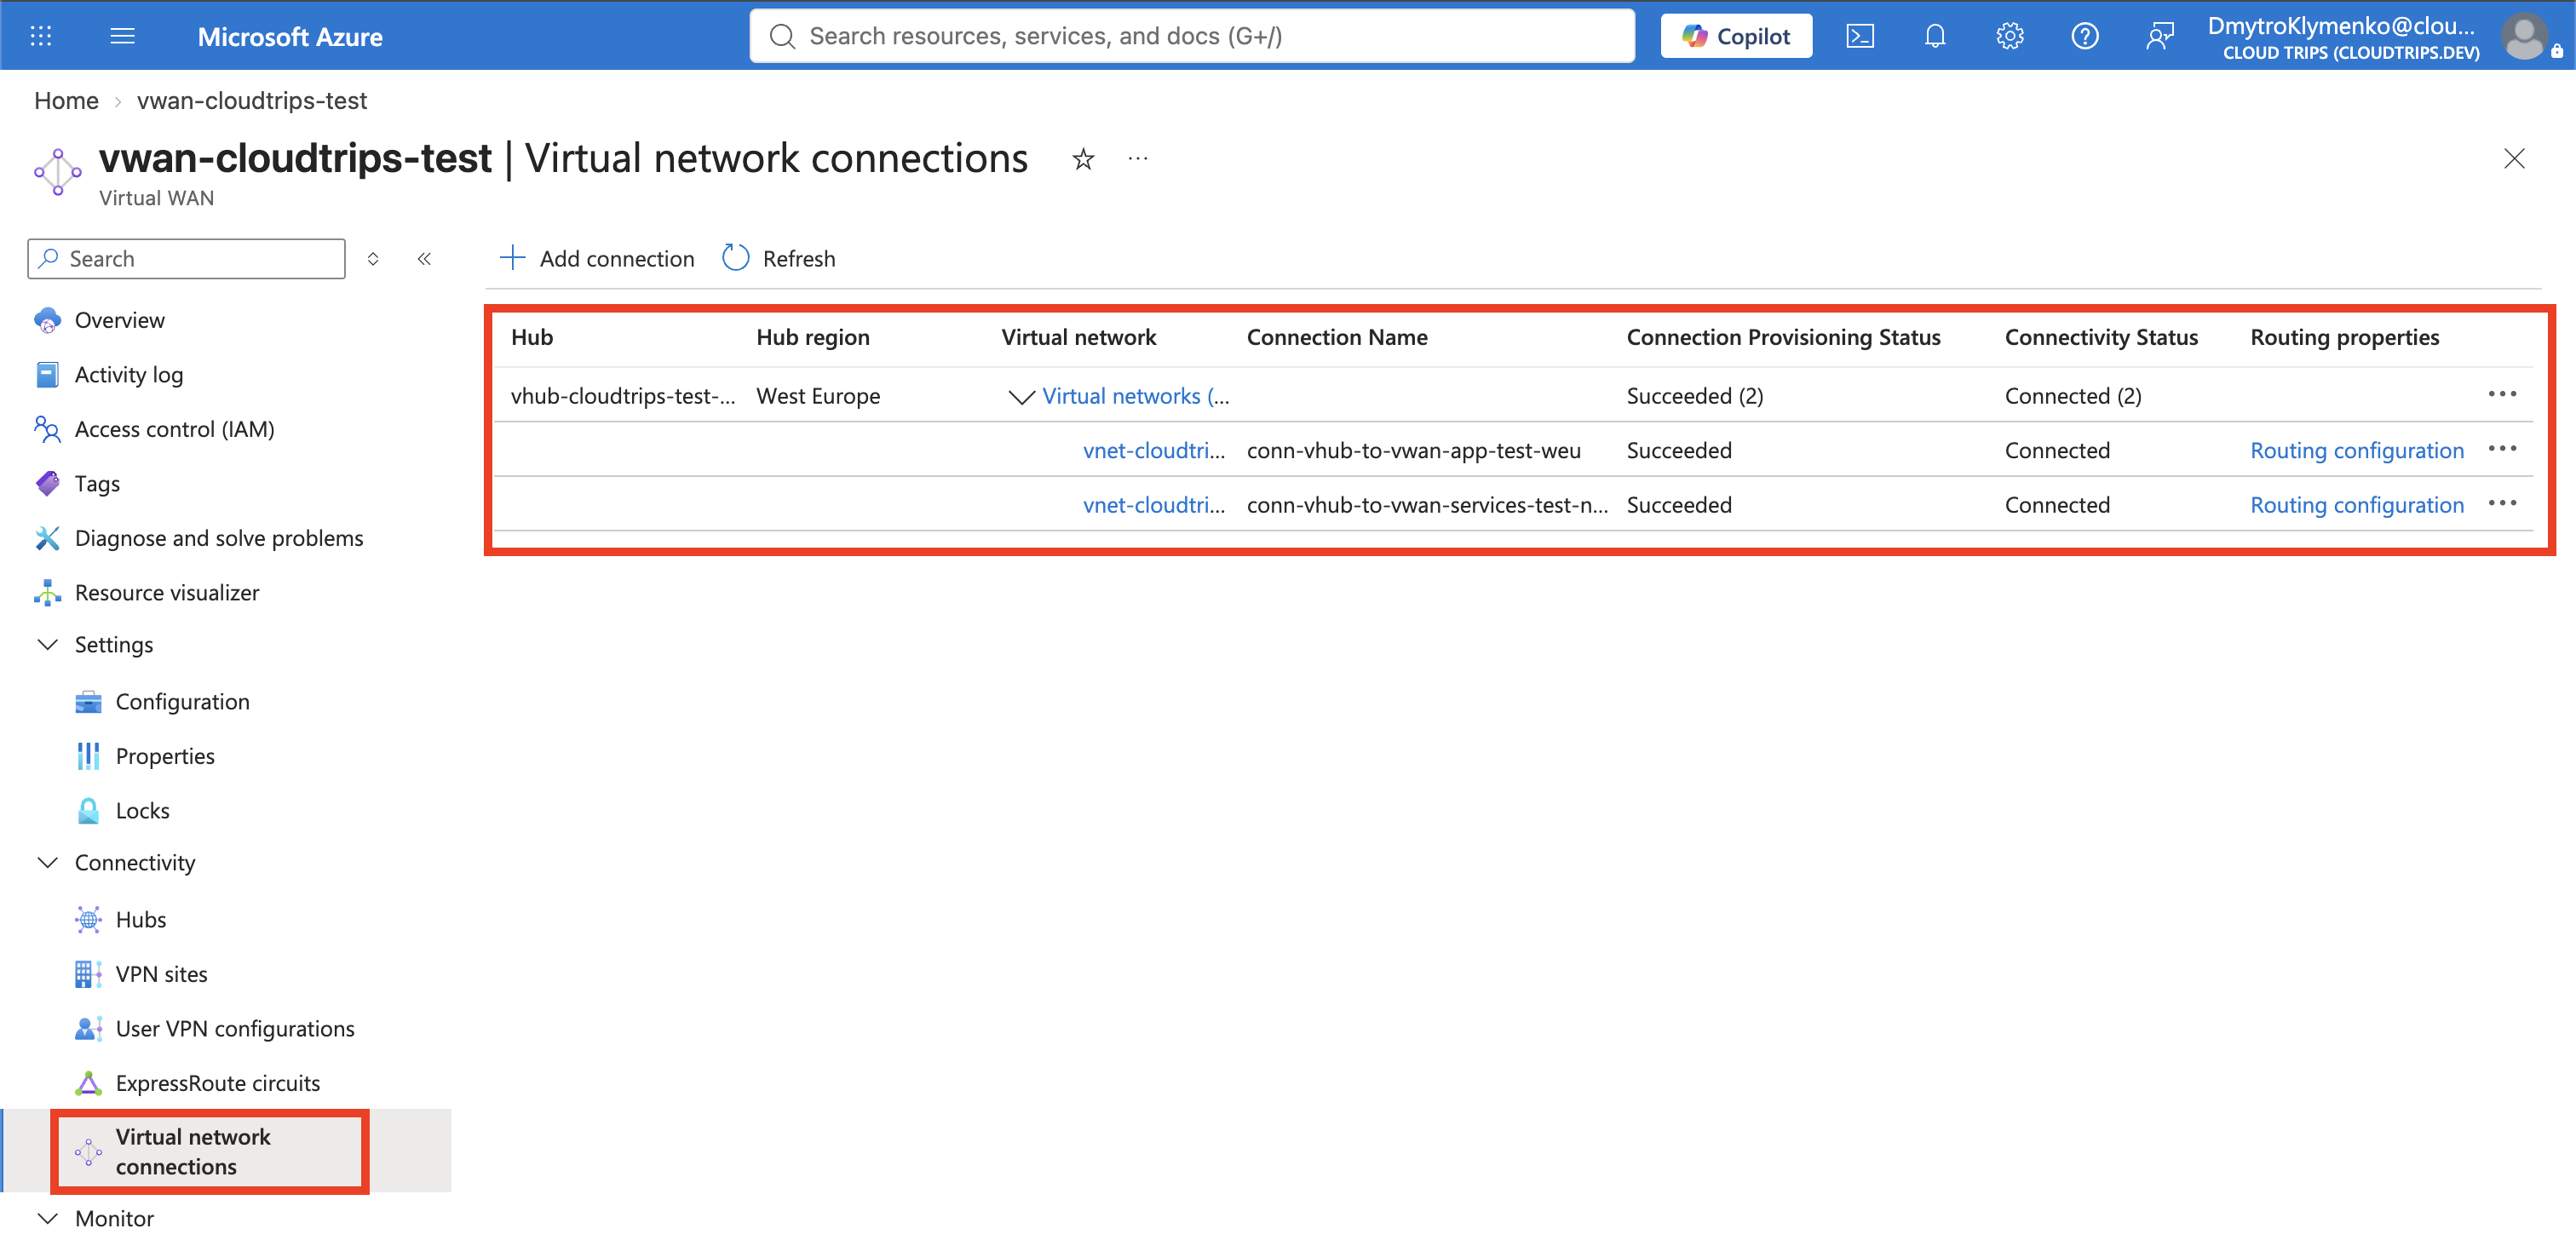Collapse the Settings section
Viewport: 2576px width, 1240px height.
click(47, 645)
